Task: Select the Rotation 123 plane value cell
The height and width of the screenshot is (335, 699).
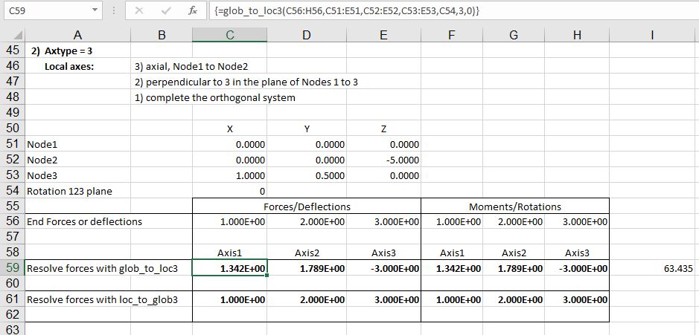Action: coord(229,191)
